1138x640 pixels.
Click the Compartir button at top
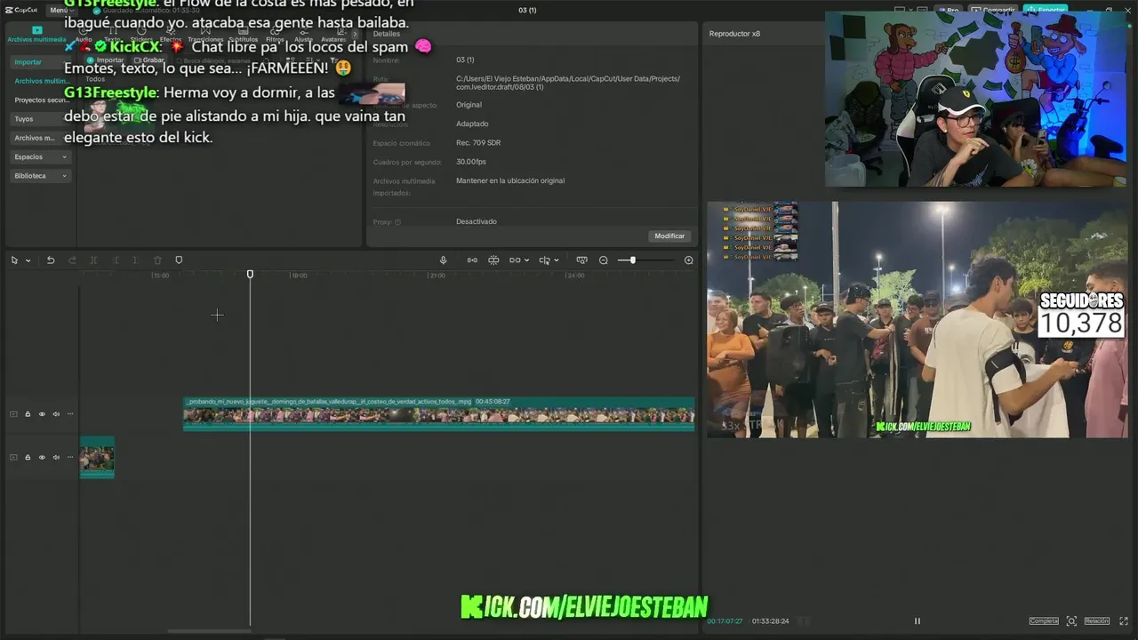point(993,11)
